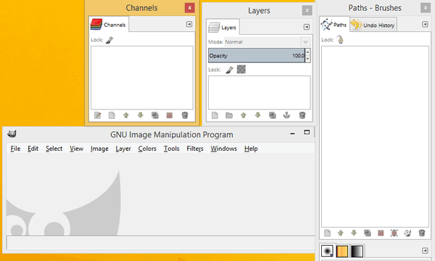This screenshot has height=261, width=435.
Task: Open the View menu
Action: click(x=76, y=149)
